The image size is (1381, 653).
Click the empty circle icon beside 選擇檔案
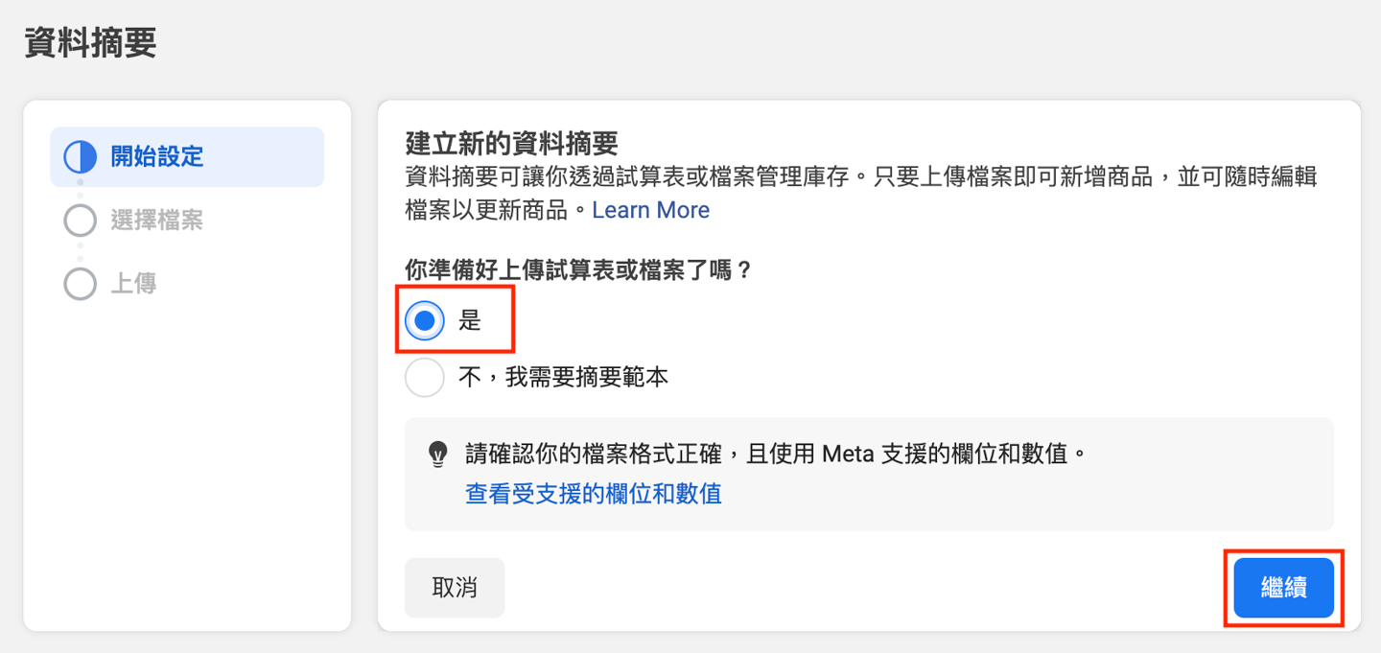(81, 221)
